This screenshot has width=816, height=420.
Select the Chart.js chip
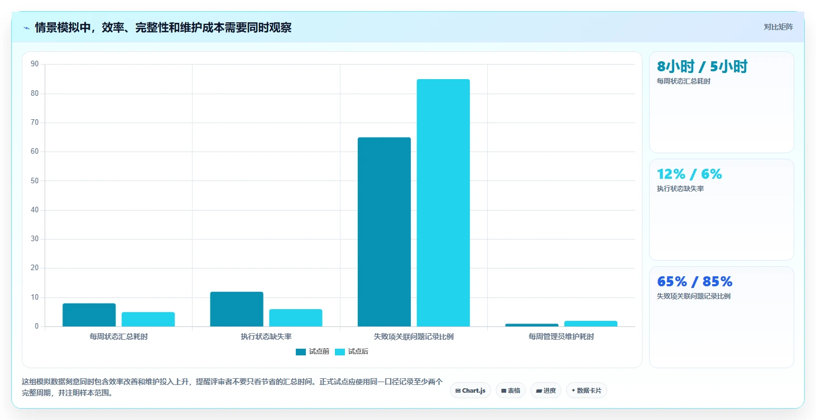(x=471, y=390)
